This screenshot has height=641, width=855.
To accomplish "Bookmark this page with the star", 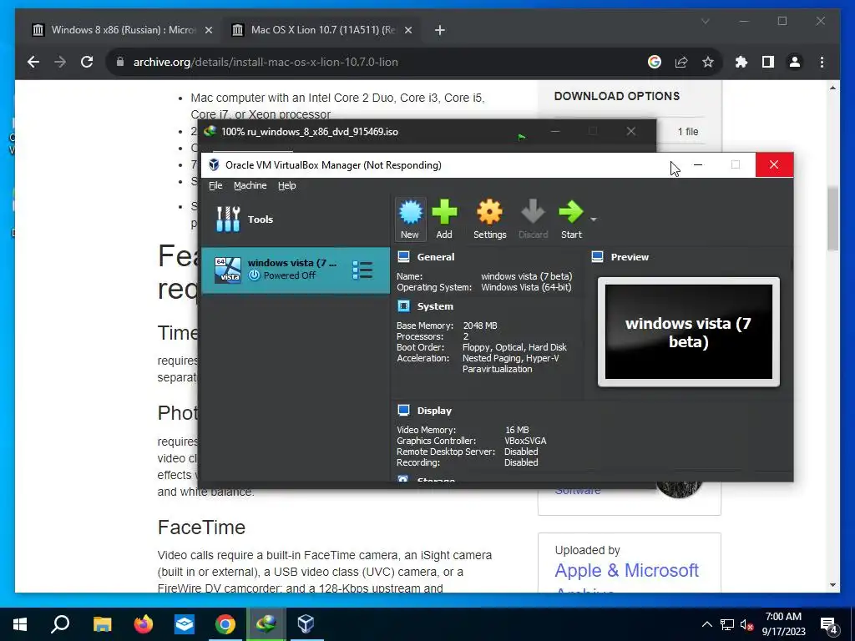I will [708, 62].
